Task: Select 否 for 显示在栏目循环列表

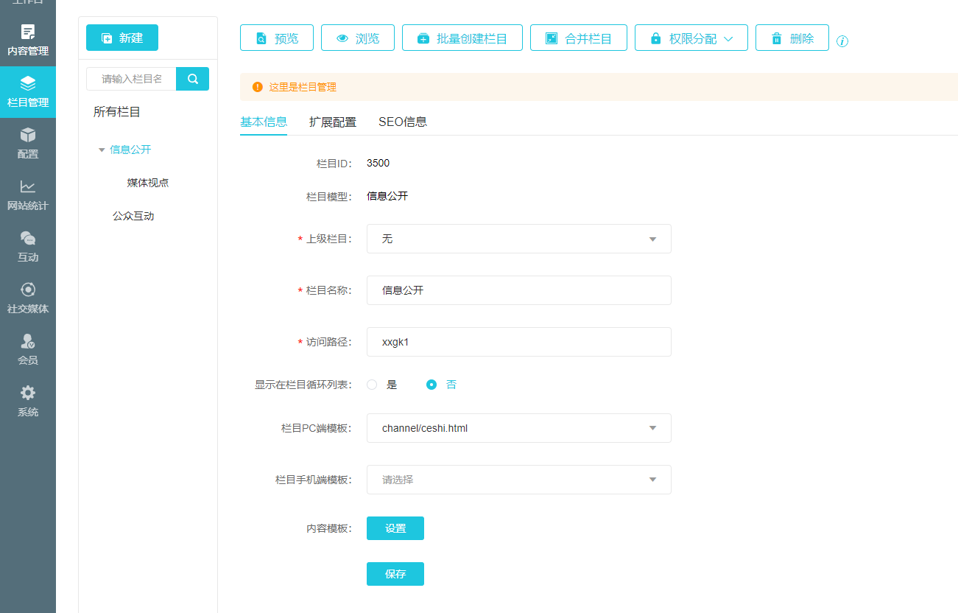Action: tap(432, 385)
